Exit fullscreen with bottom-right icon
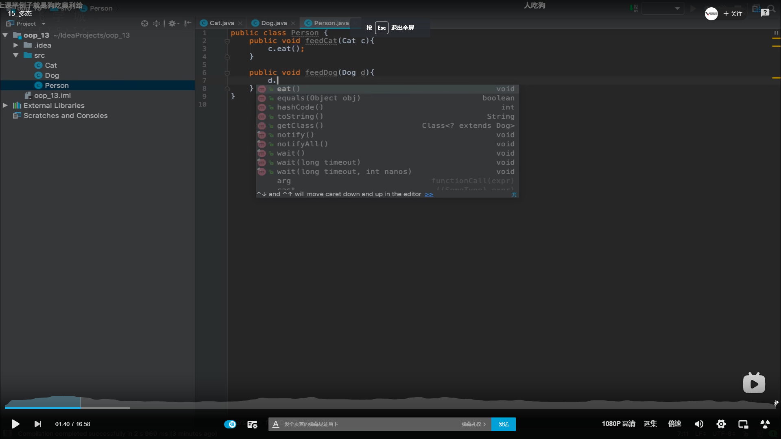Screen dimensions: 781x439 click(x=765, y=424)
